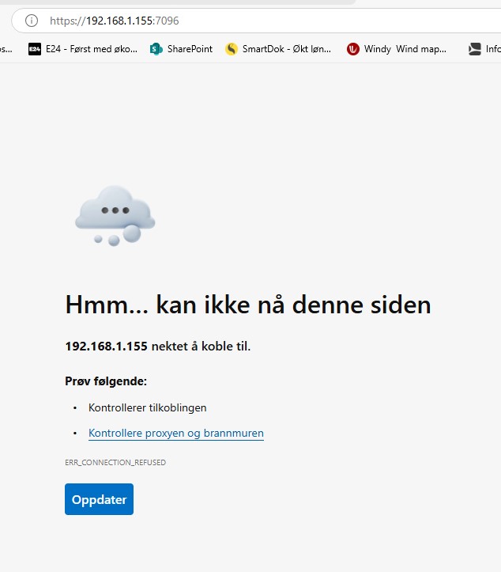Open the partially visible 'Info' bookmark label
This screenshot has width=501, height=572.
493,49
